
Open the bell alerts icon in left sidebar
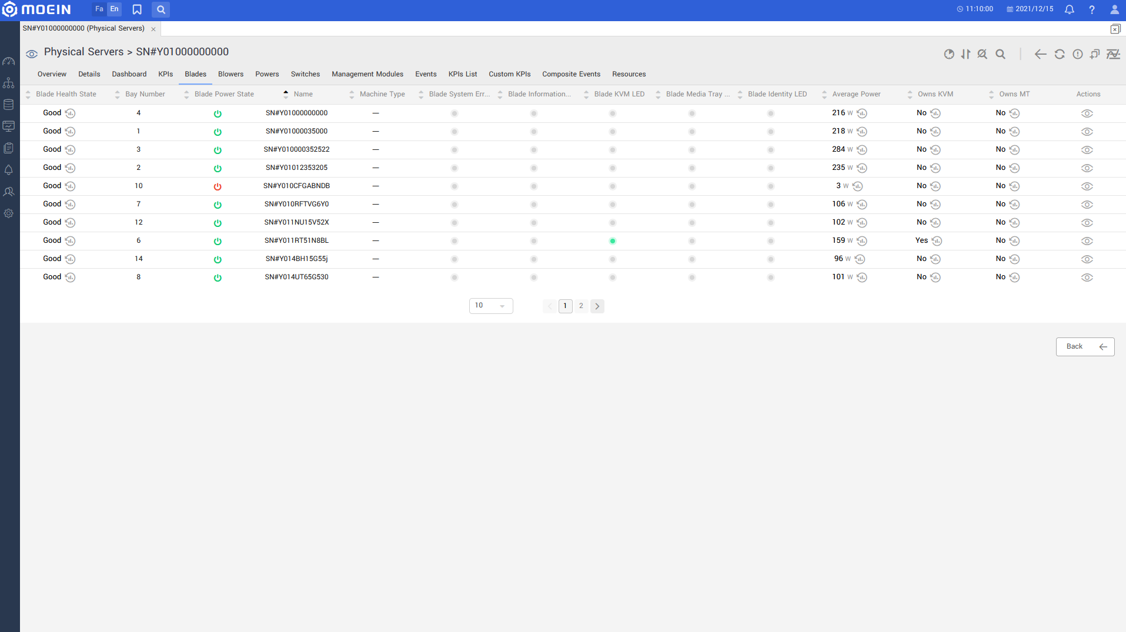coord(9,170)
